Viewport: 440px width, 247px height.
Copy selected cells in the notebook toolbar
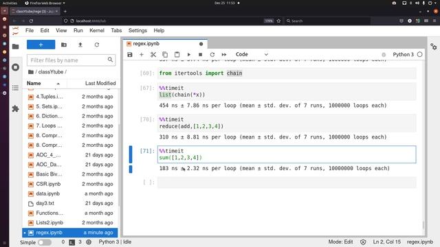[x=165, y=55]
